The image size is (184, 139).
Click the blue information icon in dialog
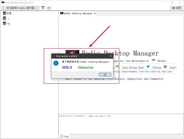pos(56,63)
